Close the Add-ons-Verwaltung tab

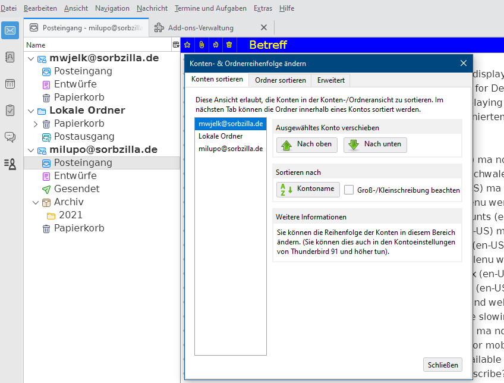click(x=264, y=27)
